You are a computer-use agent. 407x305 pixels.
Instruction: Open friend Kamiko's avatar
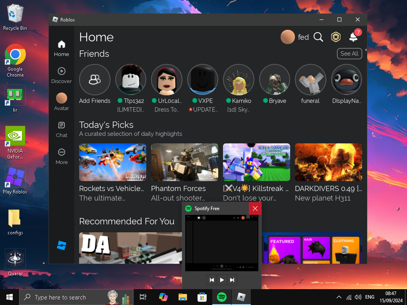pyautogui.click(x=238, y=79)
